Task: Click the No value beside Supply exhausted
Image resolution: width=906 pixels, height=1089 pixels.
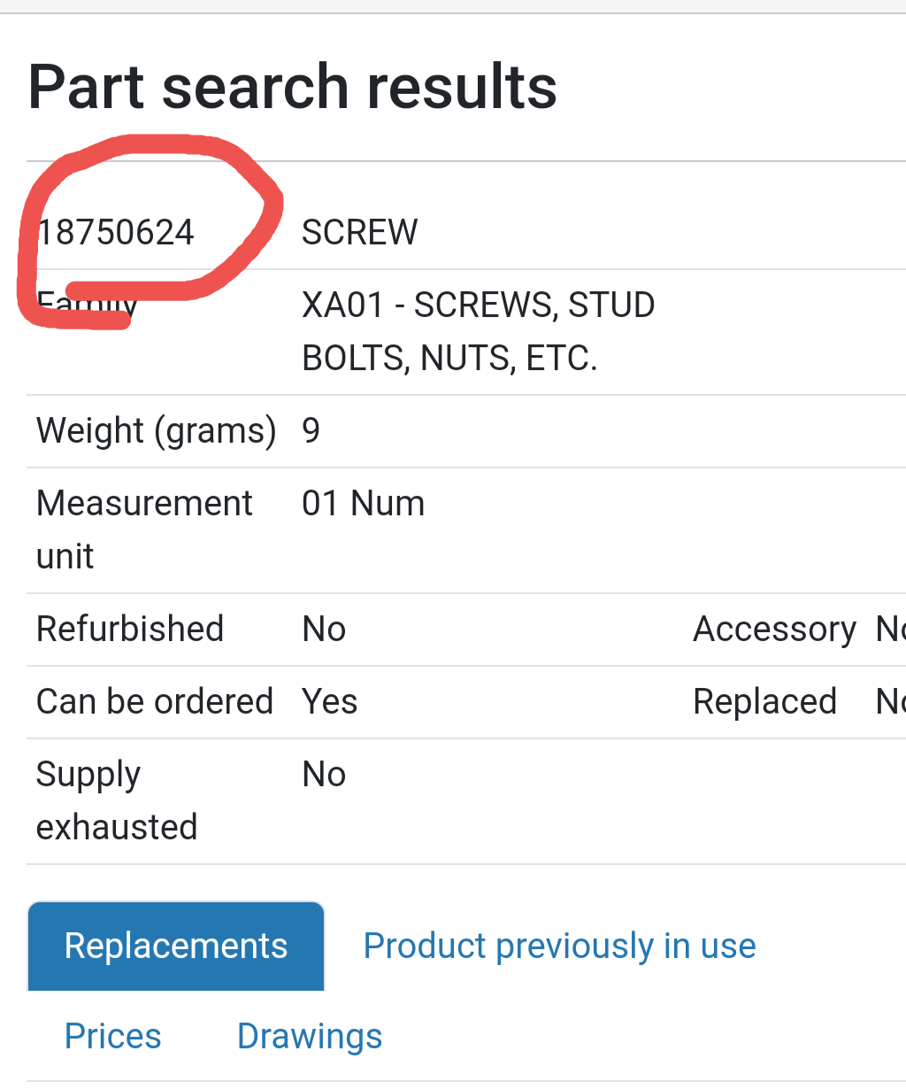Action: click(x=324, y=775)
